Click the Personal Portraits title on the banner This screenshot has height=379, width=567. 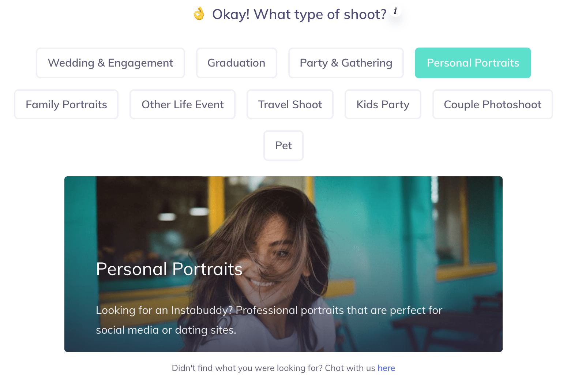169,269
